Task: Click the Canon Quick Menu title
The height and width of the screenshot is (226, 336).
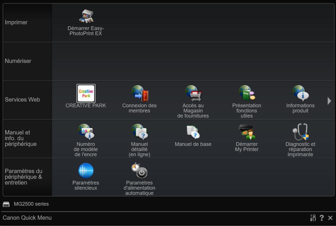Action: 27,218
